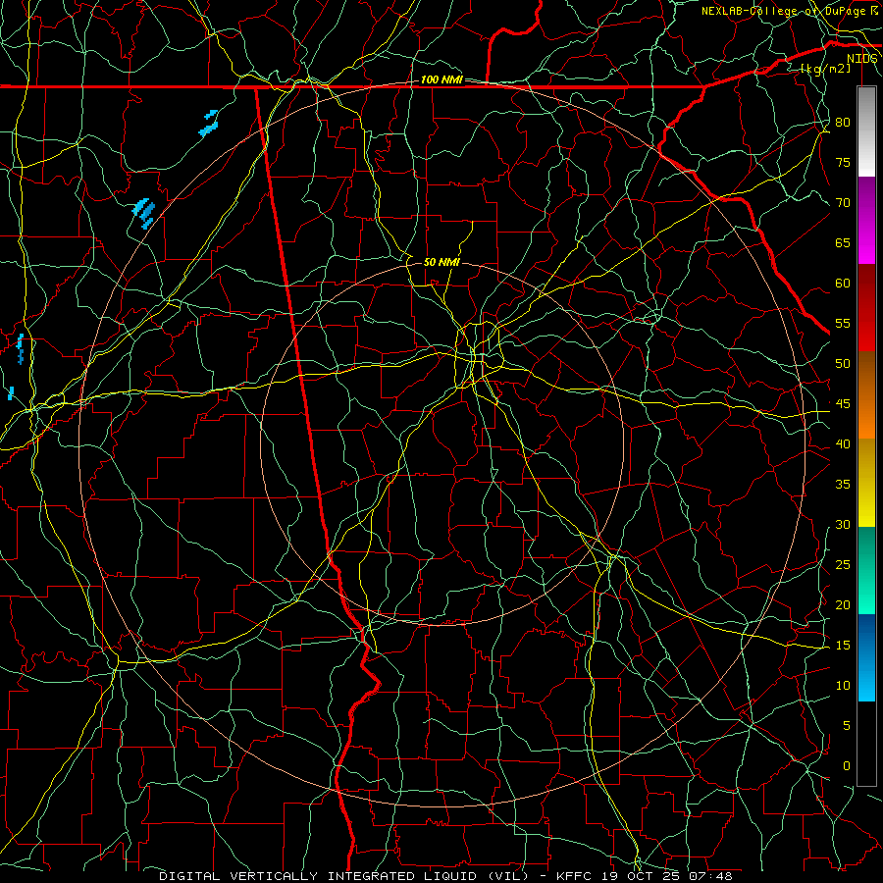883x883 pixels.
Task: Click the scale value 60
Action: click(843, 284)
